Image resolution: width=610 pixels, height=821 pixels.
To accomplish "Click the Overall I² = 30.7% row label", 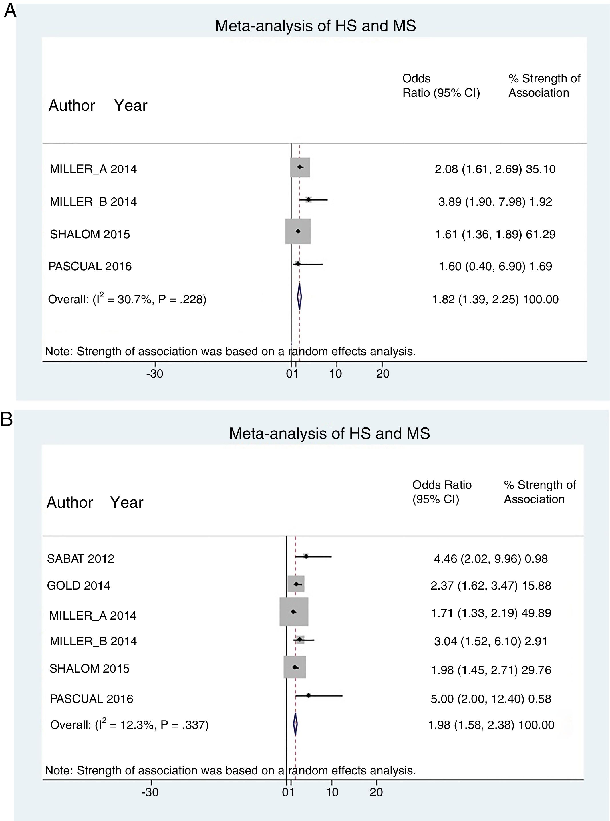I will [x=127, y=299].
